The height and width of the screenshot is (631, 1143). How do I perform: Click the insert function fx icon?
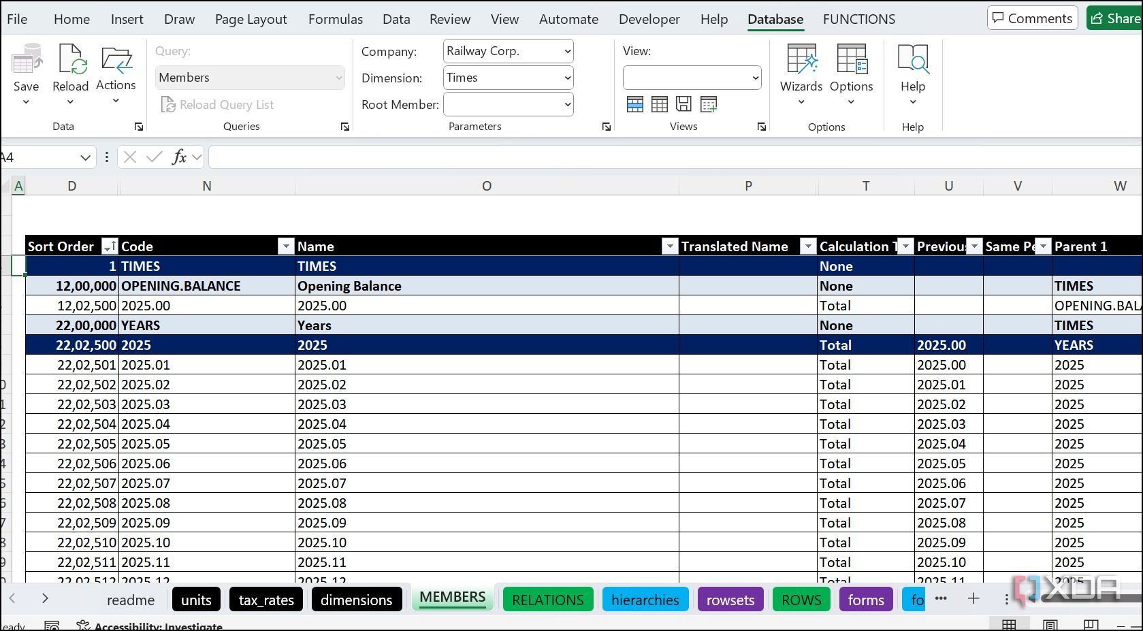(179, 157)
